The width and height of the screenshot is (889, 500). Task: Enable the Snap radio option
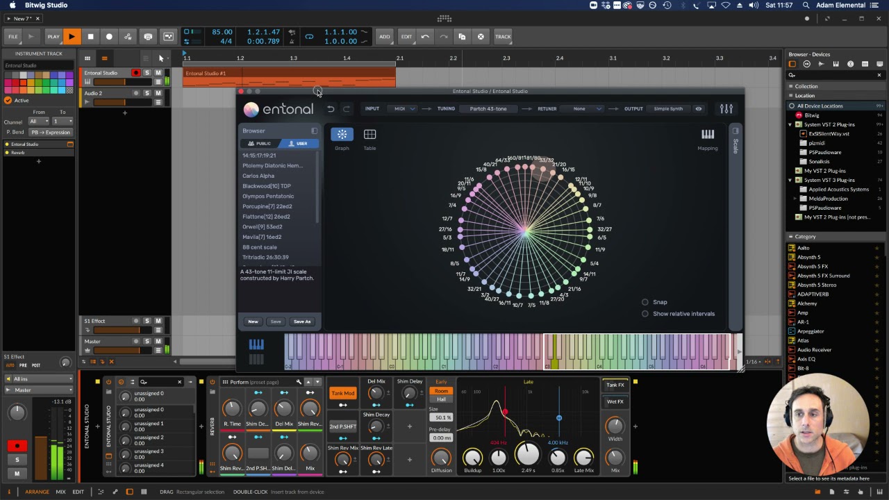(x=645, y=302)
